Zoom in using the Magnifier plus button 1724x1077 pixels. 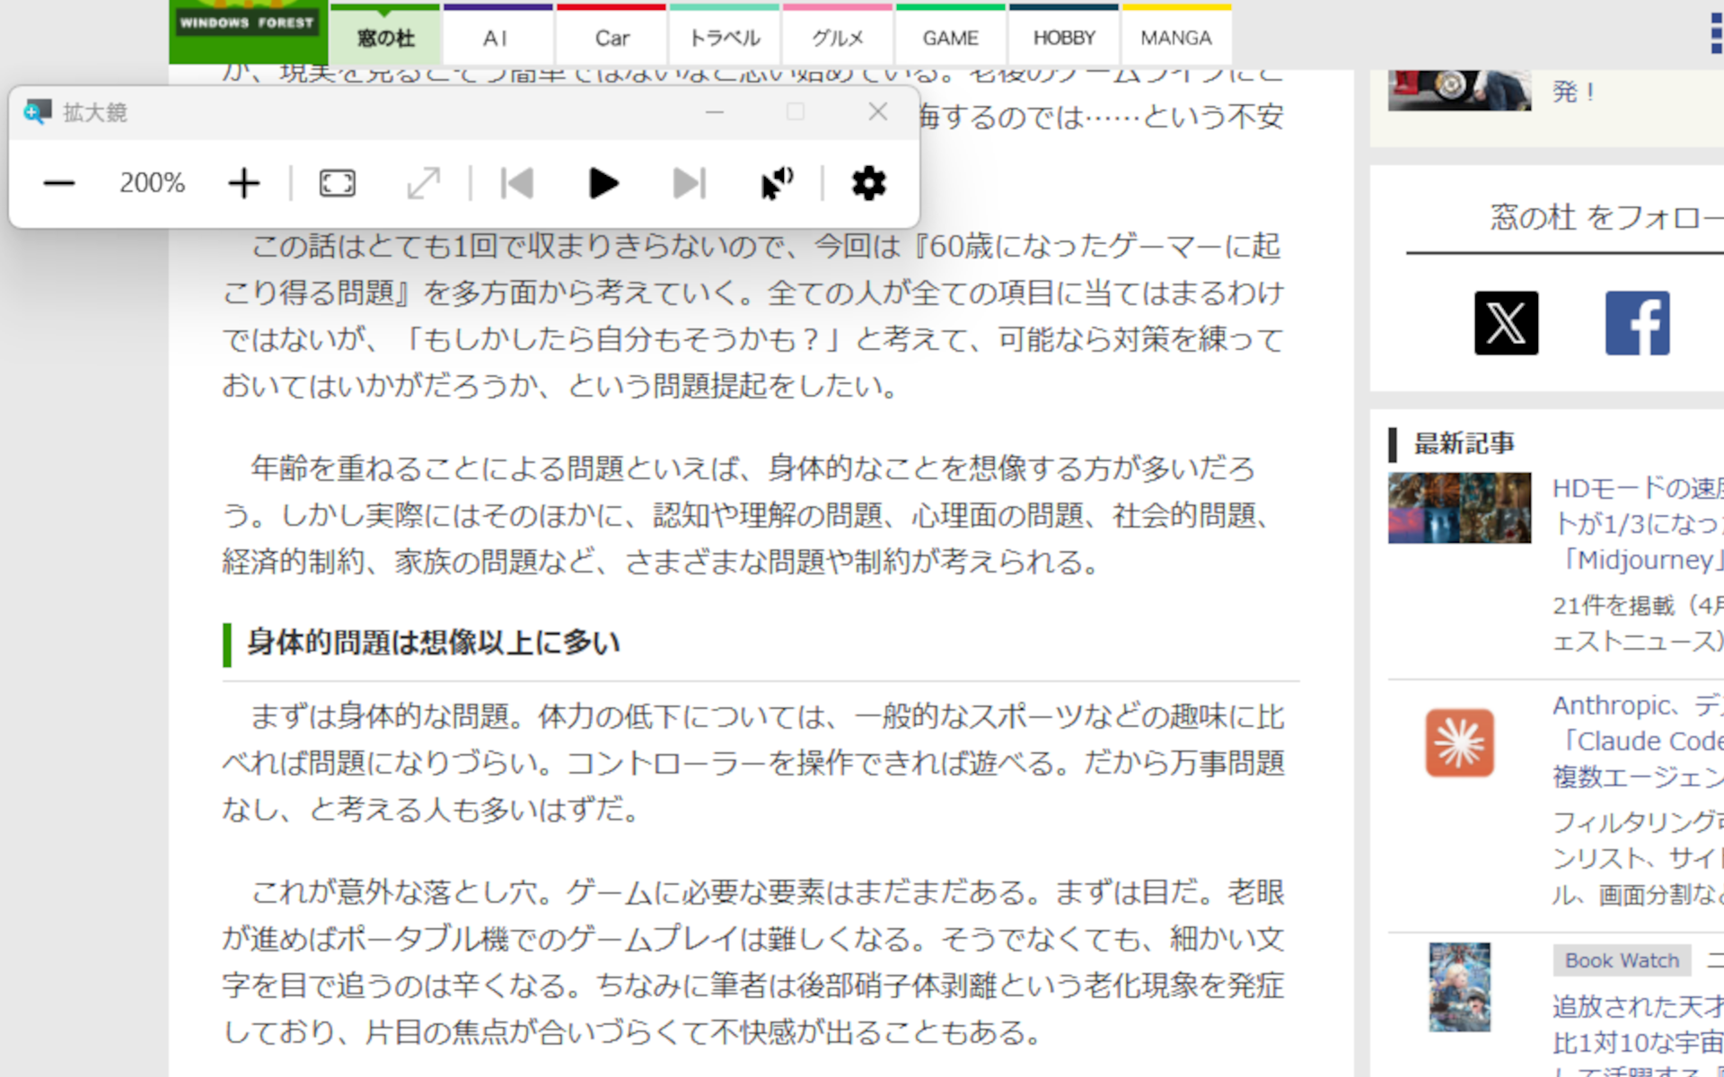[x=242, y=183]
